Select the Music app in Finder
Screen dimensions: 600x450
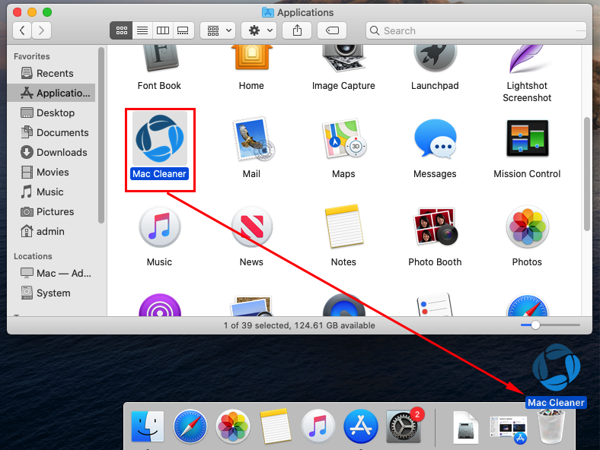pyautogui.click(x=160, y=227)
